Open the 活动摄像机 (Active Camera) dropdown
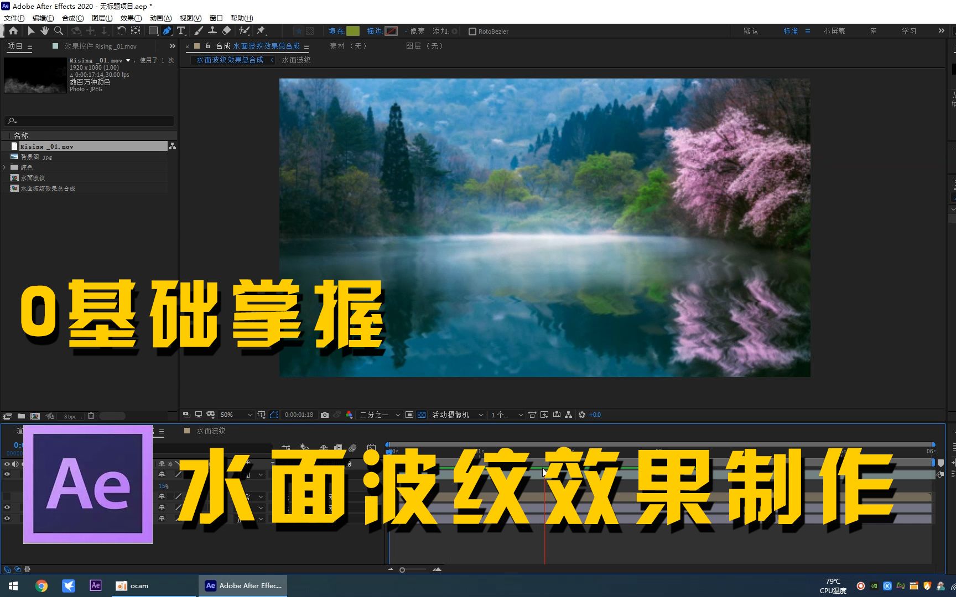 (x=454, y=415)
